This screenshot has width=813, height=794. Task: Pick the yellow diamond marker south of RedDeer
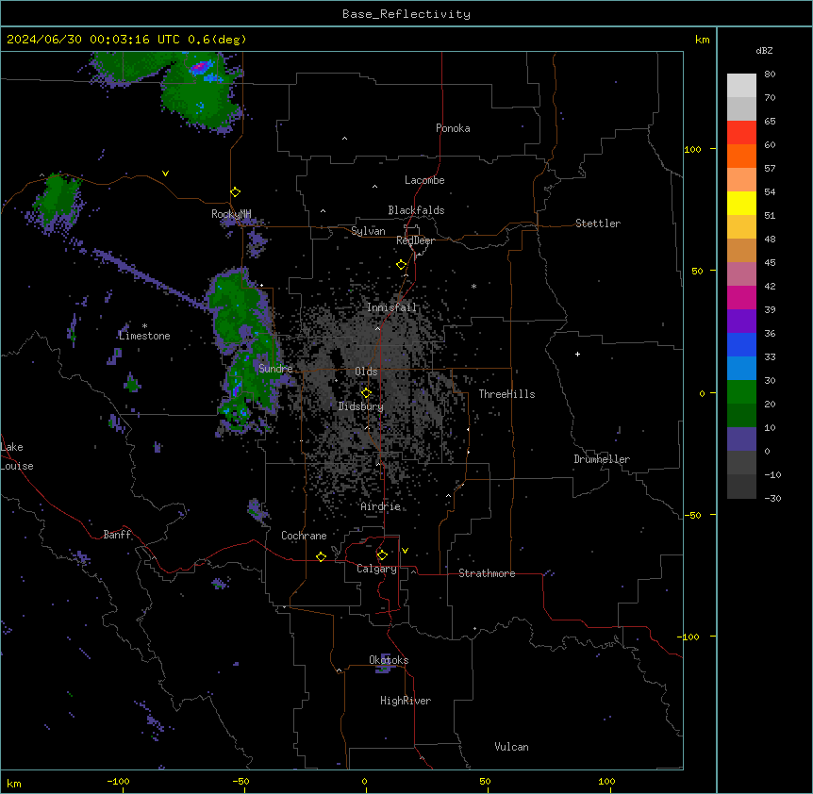(401, 265)
